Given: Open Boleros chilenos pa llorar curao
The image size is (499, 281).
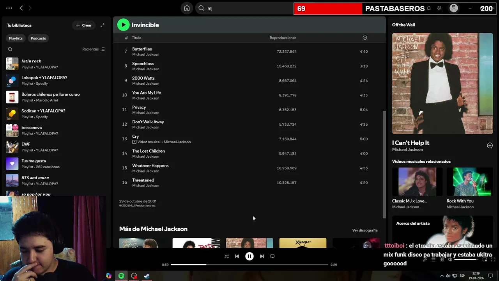Looking at the screenshot, I should (56, 97).
